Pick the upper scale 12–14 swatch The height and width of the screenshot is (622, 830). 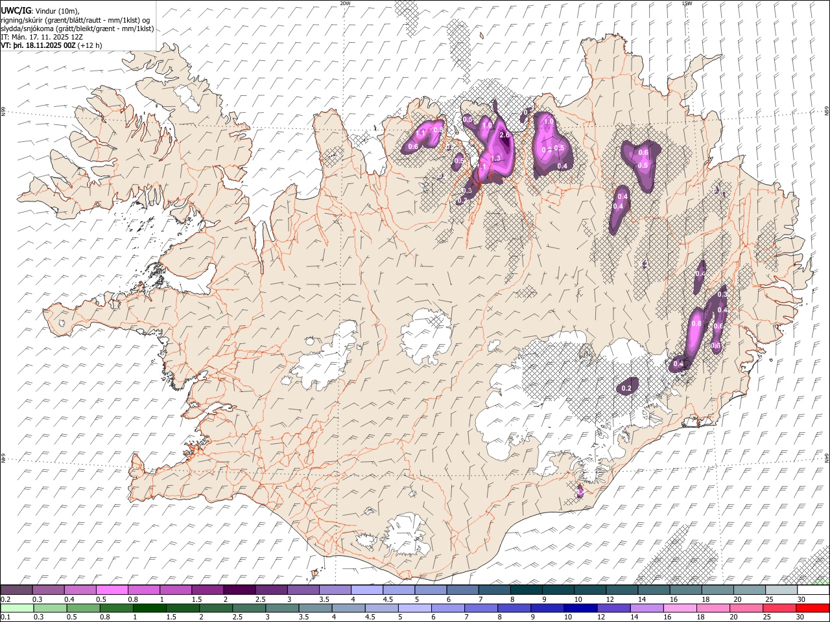[x=622, y=590]
